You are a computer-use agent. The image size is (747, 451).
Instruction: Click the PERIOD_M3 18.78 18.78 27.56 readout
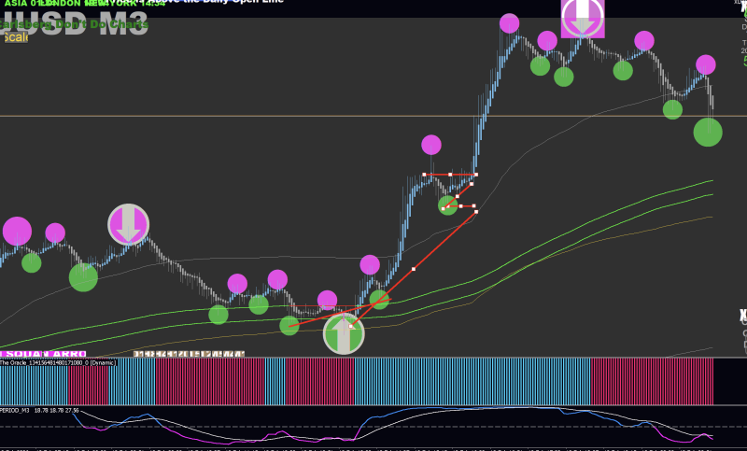[x=40, y=410]
